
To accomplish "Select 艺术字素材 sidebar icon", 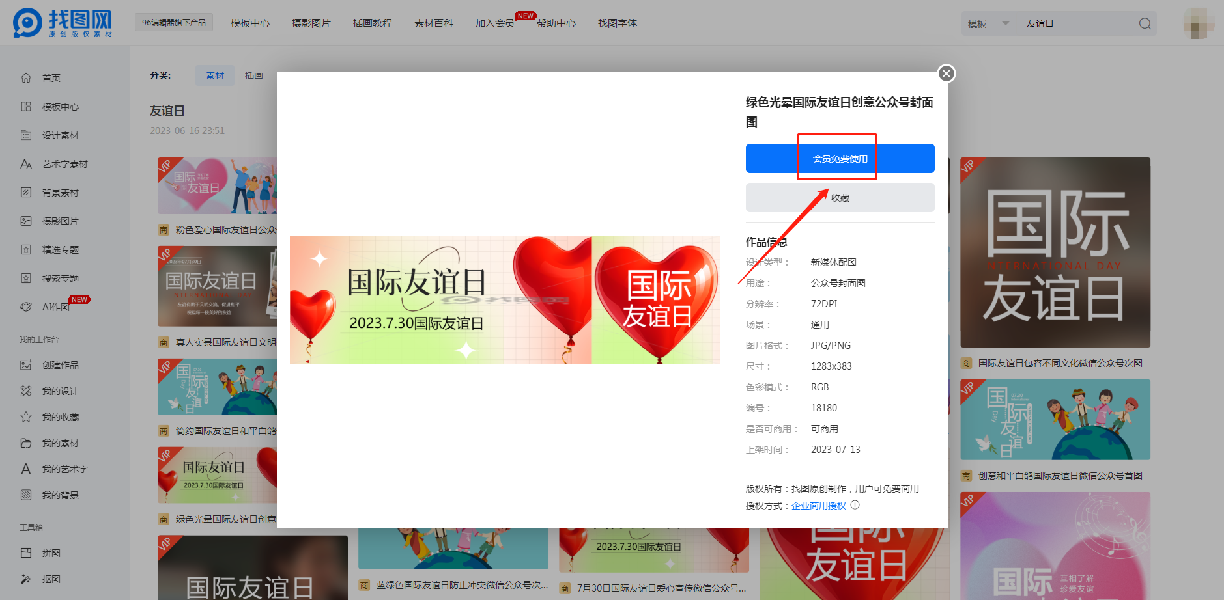I will [26, 164].
